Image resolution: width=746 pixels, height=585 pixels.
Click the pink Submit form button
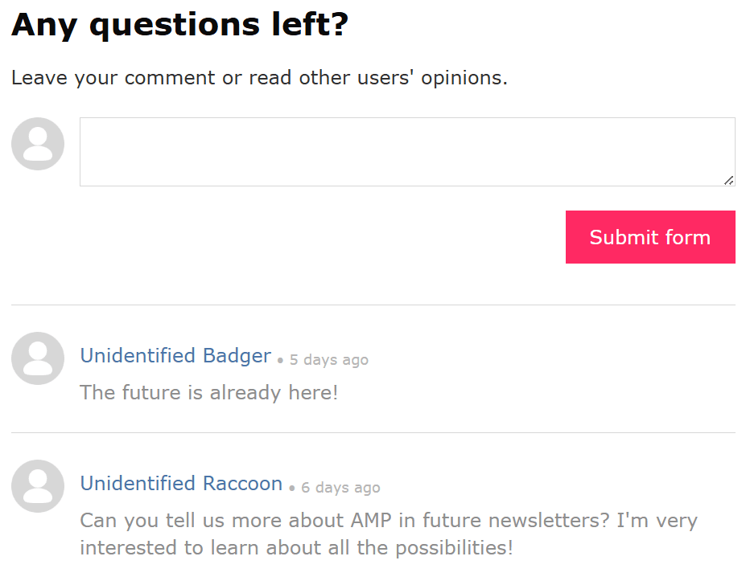pos(650,237)
